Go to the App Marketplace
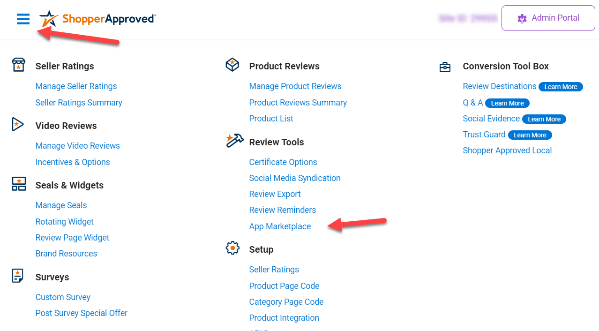The image size is (599, 331). click(280, 226)
